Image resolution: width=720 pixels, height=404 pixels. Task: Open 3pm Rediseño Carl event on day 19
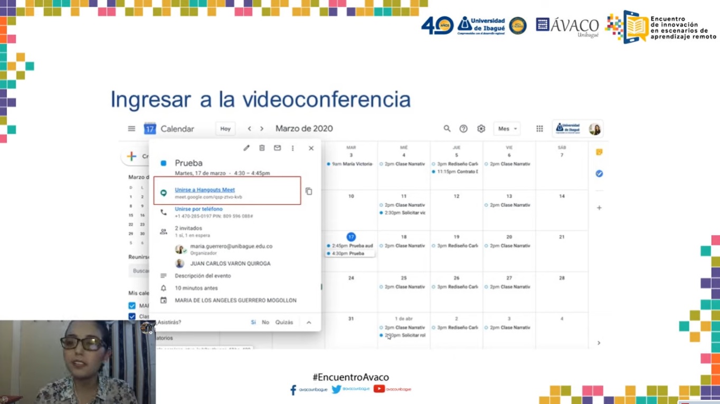(455, 246)
